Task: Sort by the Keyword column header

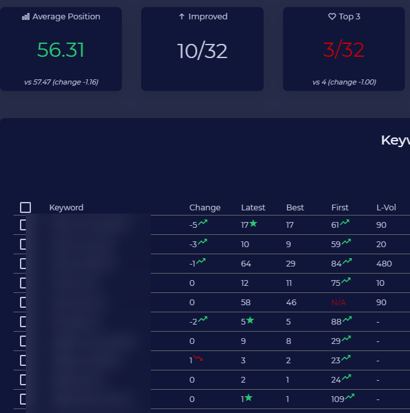Action: pyautogui.click(x=66, y=208)
